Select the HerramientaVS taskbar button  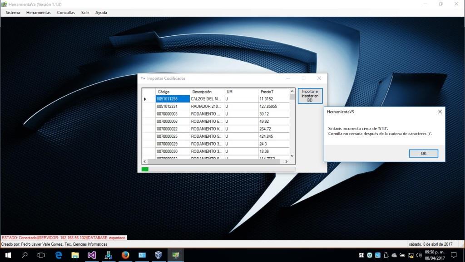click(175, 255)
